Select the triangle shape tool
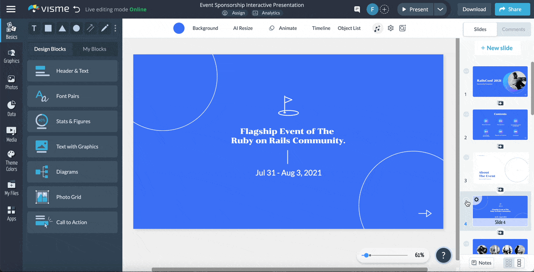The width and height of the screenshot is (534, 272). [62, 28]
